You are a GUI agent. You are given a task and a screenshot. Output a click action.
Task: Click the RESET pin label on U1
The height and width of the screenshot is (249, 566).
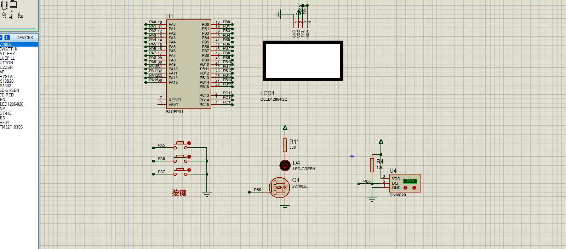(x=175, y=100)
